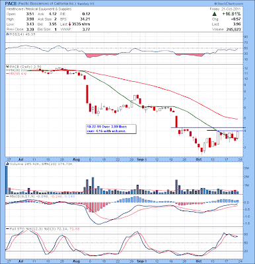
Task: Click the MACD(8,17,9) legend line icon
Action: (x=7, y=196)
